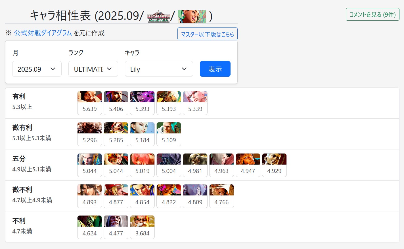Choose the character icon rated 5.184
This screenshot has width=404, height=249.
[142, 134]
